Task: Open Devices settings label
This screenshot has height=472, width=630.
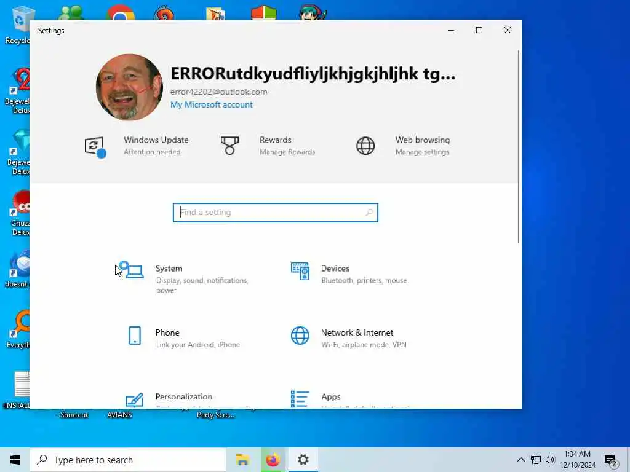Action: tap(335, 269)
